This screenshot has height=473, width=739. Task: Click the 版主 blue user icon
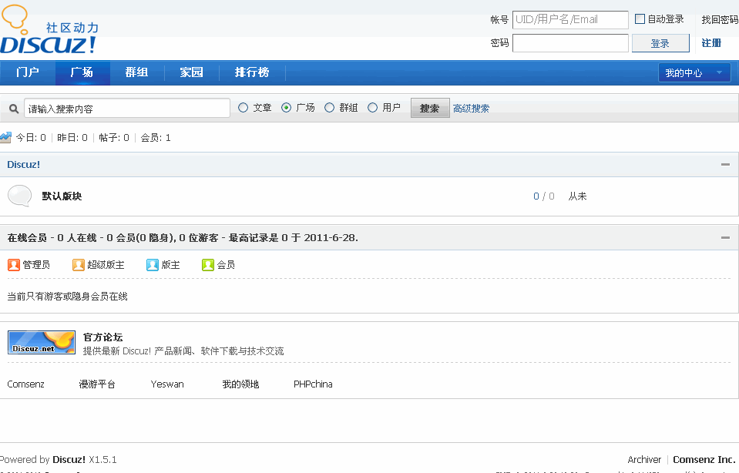click(153, 265)
